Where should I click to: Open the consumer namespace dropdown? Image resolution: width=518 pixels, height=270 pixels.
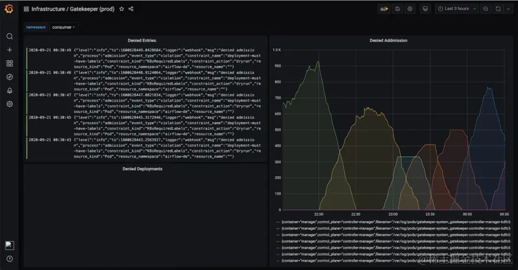point(63,27)
